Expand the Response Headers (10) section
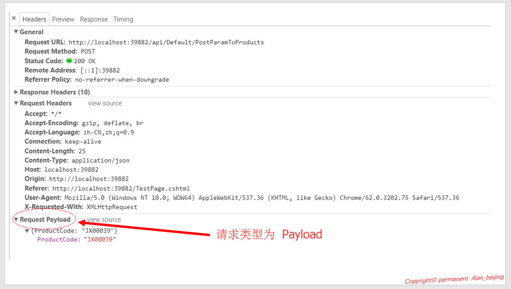 [x=16, y=92]
